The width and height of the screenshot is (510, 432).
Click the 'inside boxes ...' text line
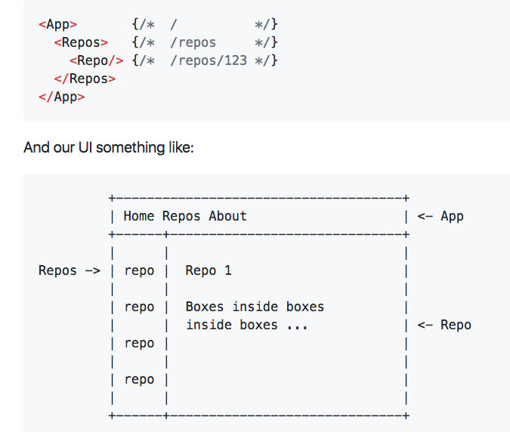coord(247,325)
